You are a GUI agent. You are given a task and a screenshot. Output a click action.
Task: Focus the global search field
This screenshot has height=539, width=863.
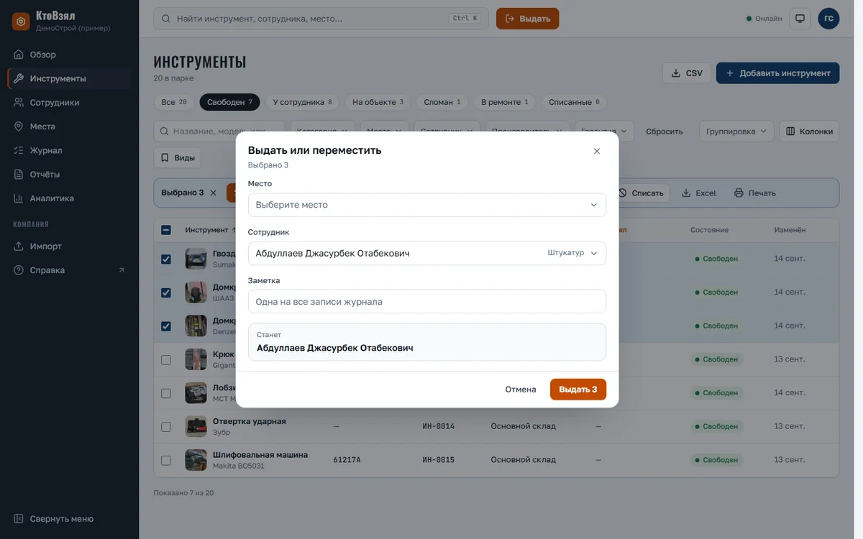point(321,19)
